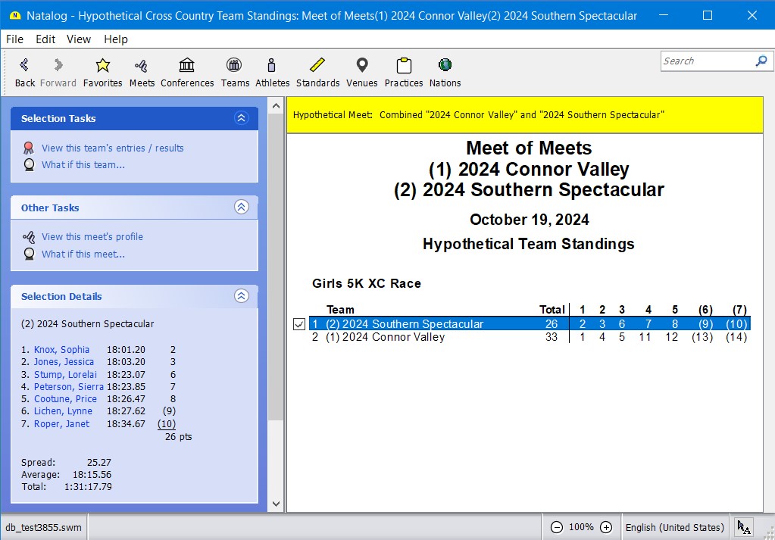Click the Teams toolbar icon
This screenshot has height=540, width=775.
click(235, 66)
